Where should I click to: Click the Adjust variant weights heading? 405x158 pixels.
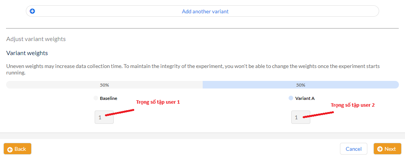pyautogui.click(x=36, y=39)
